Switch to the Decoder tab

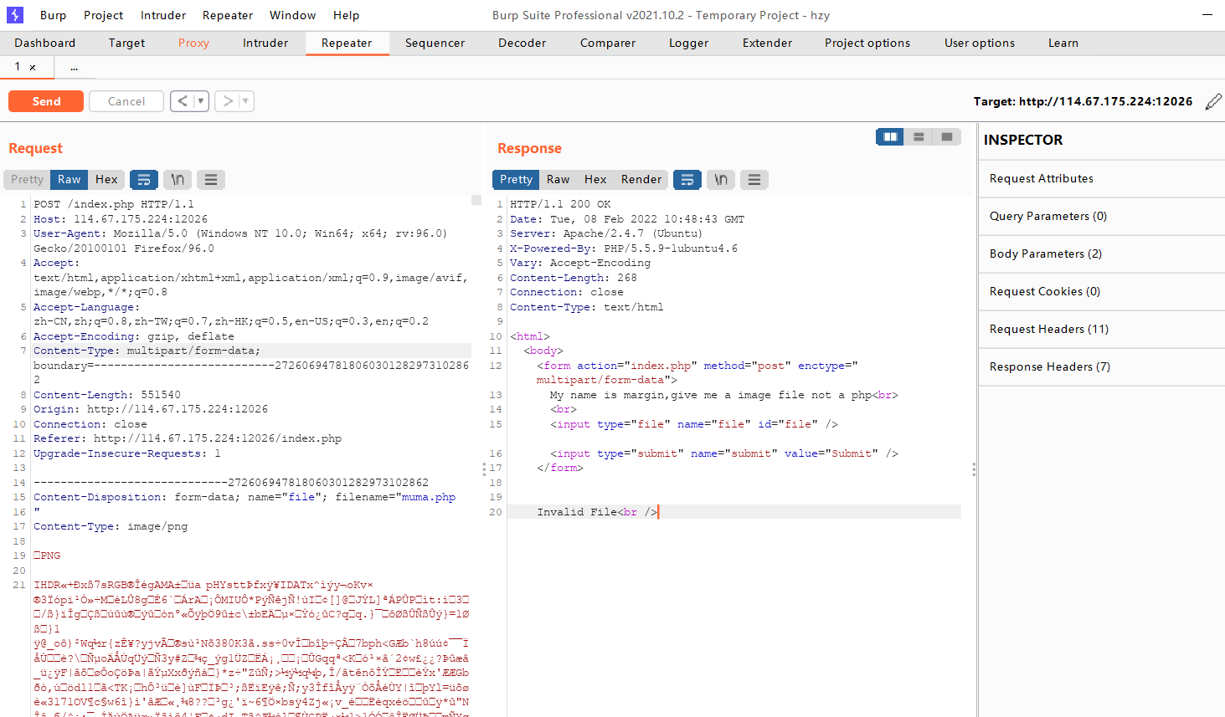522,43
